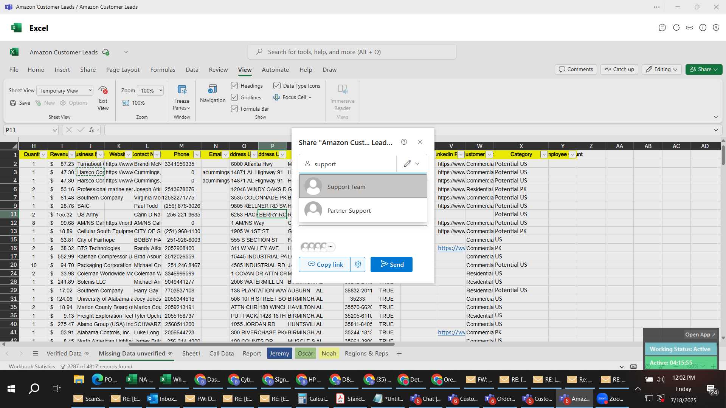726x408 pixels.
Task: Toggle the Gridlines checkbox
Action: click(234, 97)
